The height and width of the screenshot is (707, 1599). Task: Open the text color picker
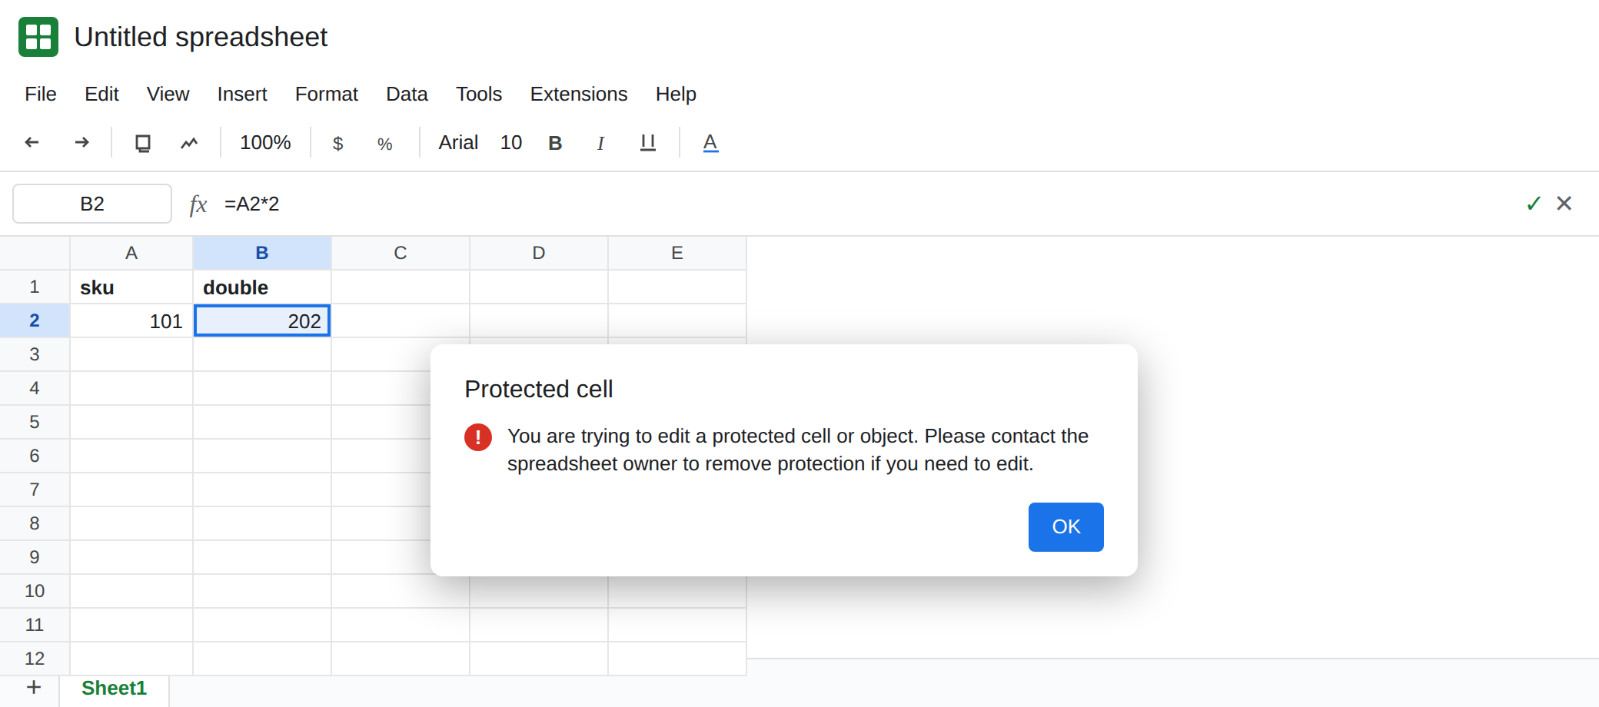(x=710, y=143)
